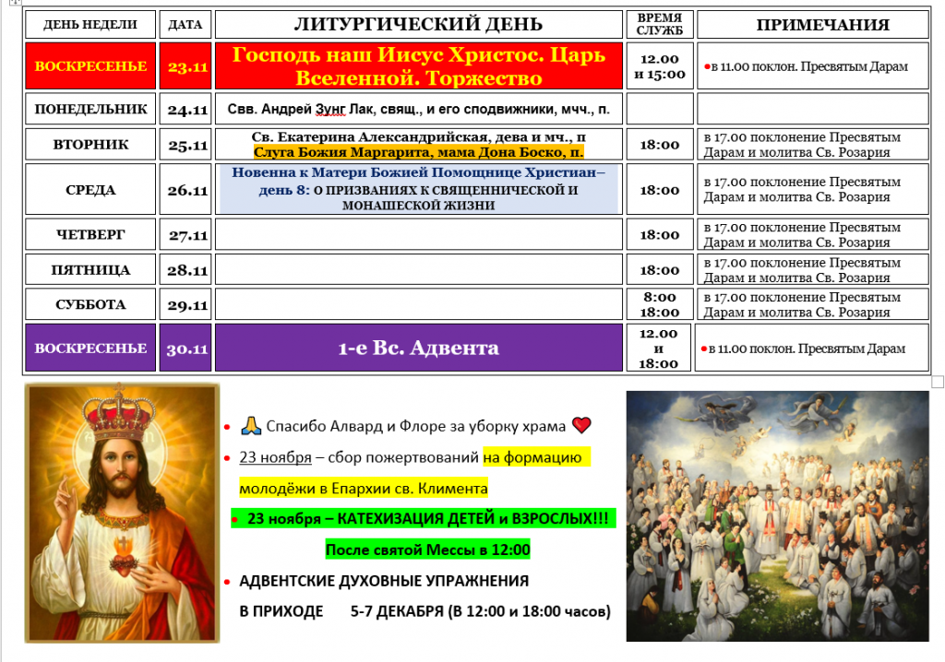Click the 'ВРЕМЯ СЛУЖБ' header cell

[659, 25]
